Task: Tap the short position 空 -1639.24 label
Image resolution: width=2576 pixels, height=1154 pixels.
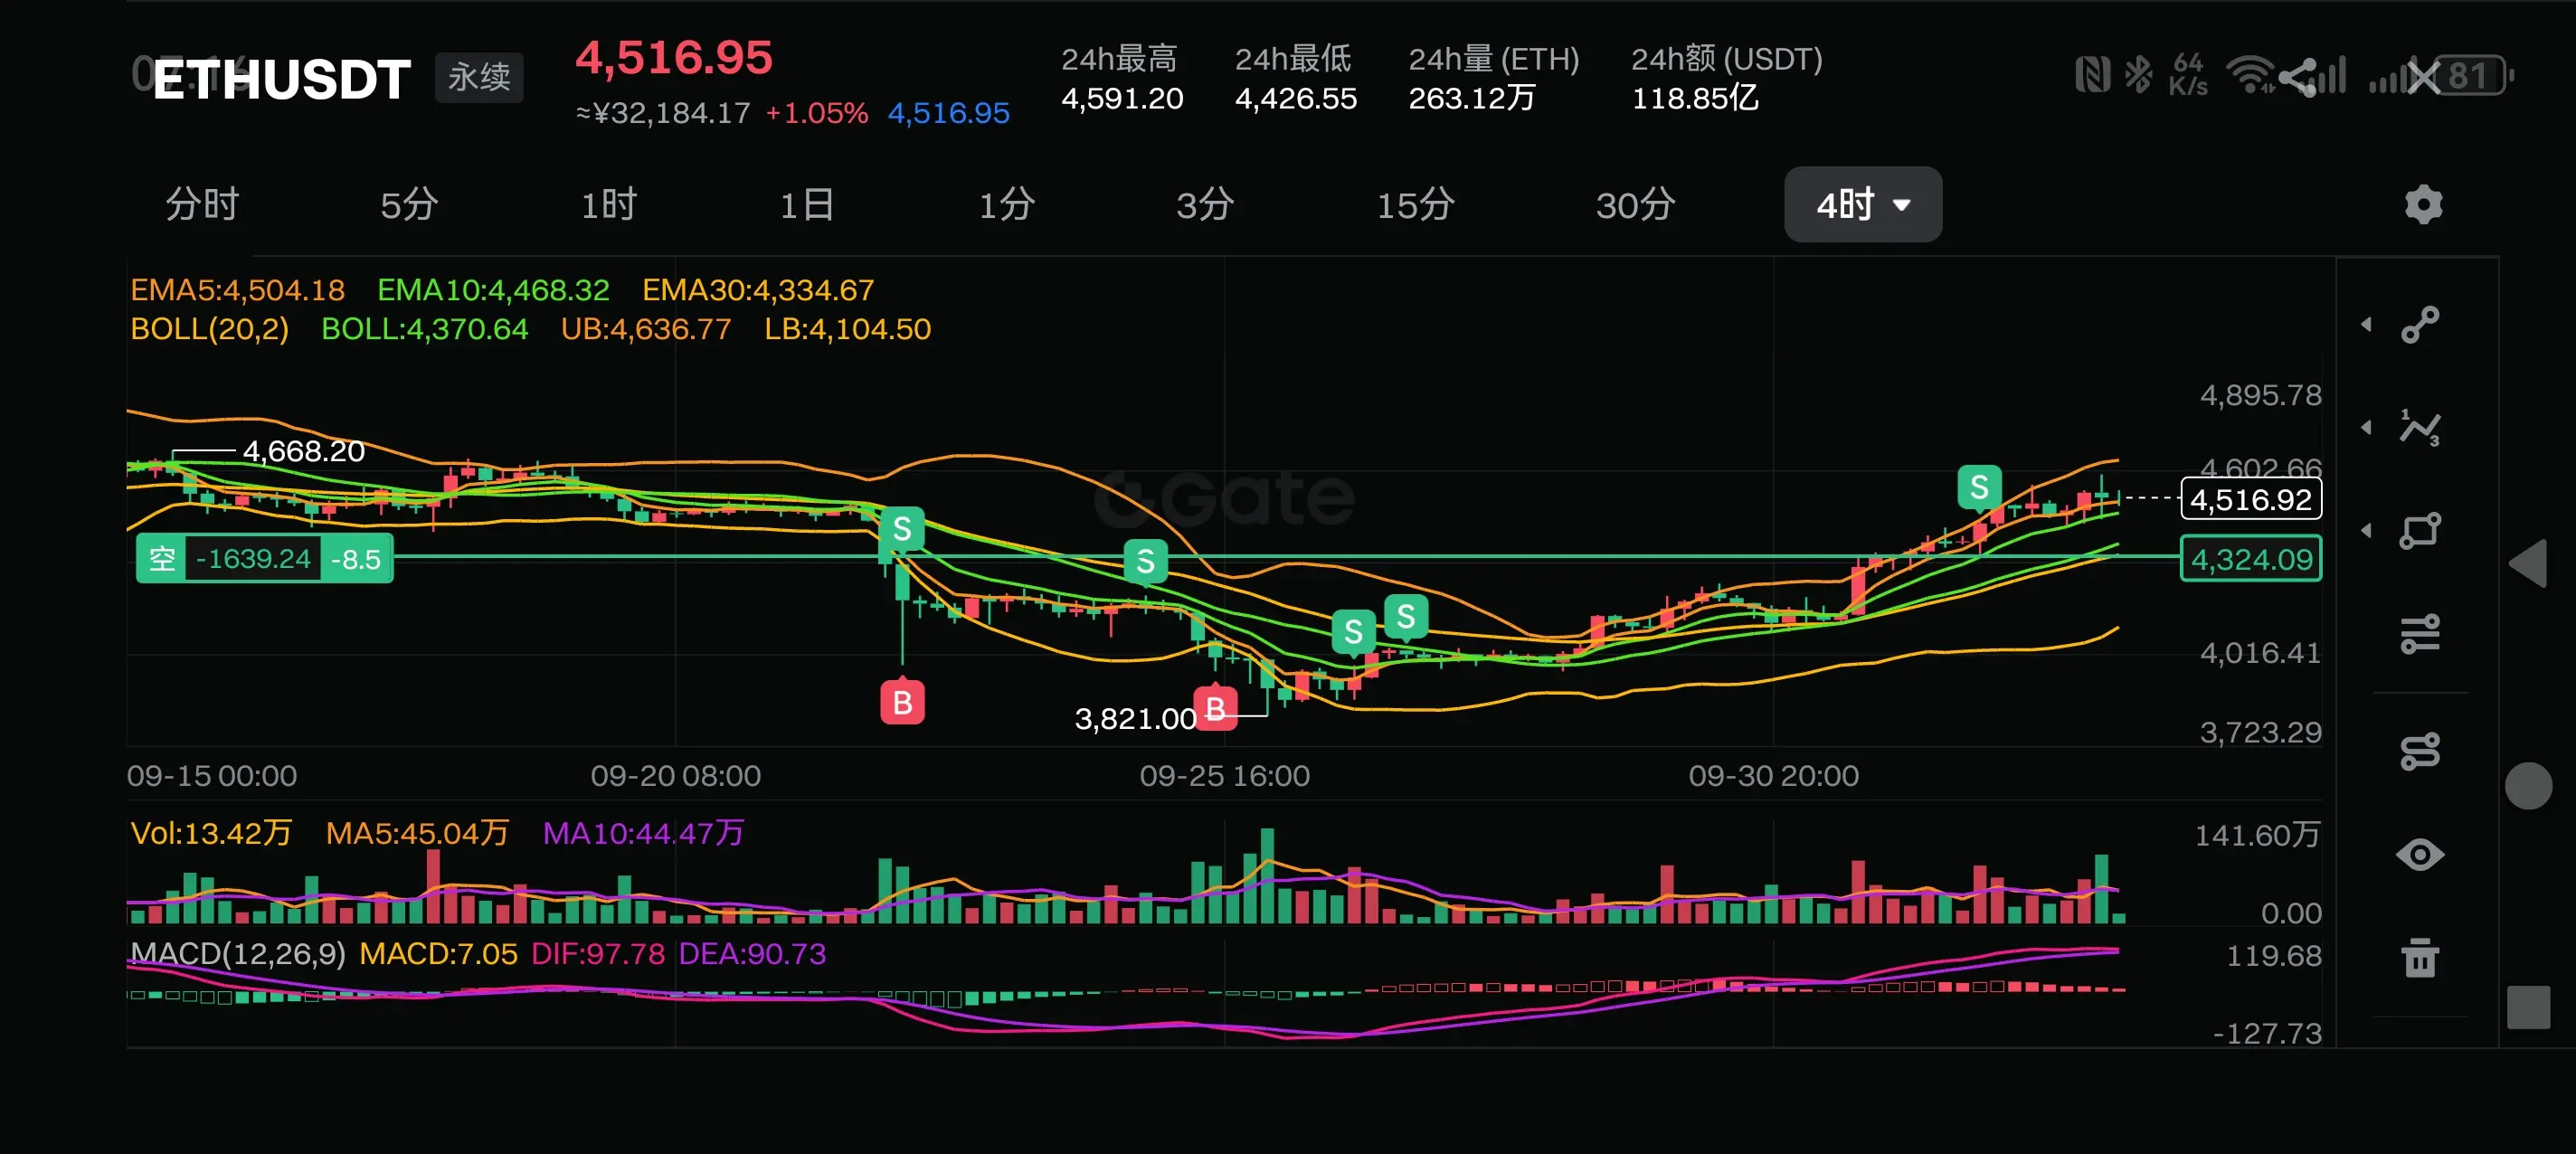Action: tap(264, 559)
